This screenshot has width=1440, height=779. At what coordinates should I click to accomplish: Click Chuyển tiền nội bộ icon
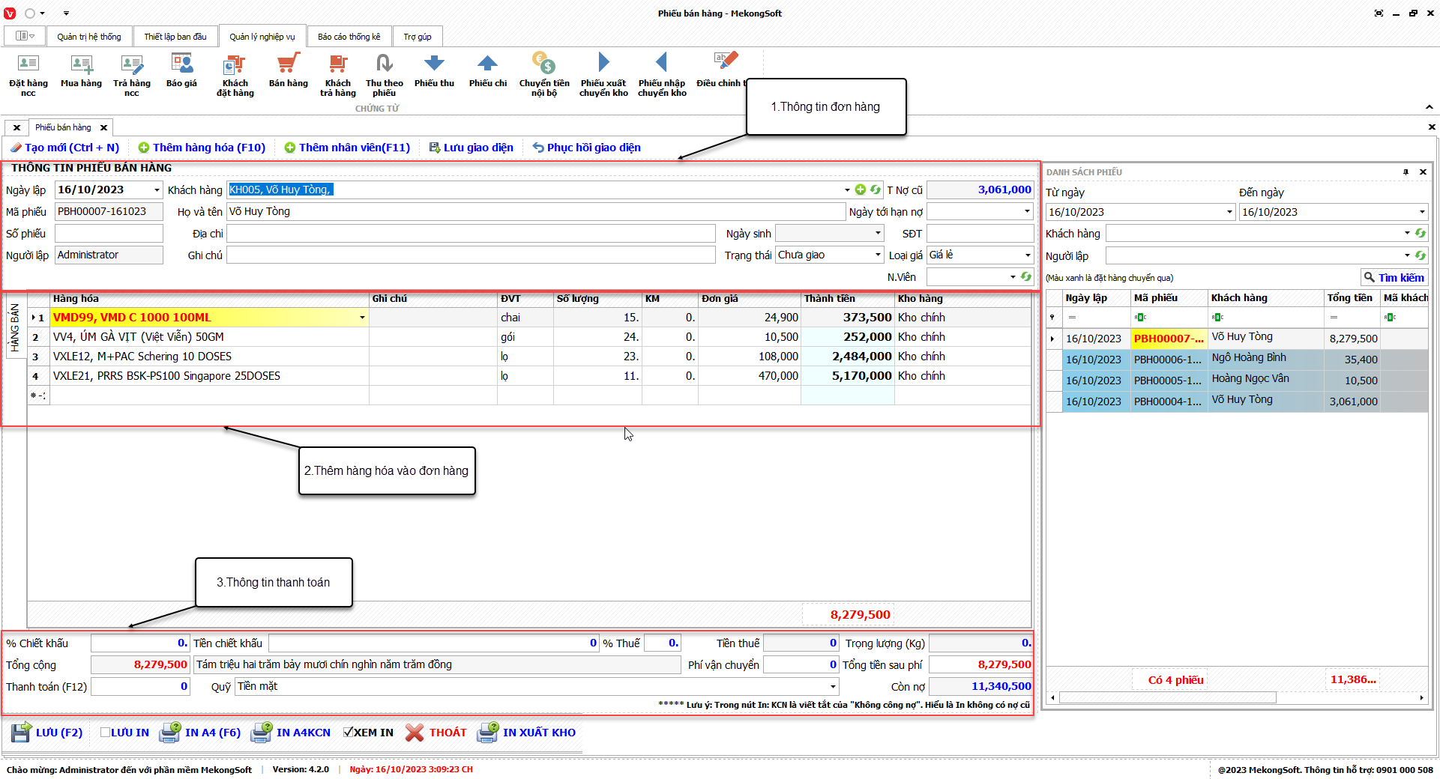coord(543,64)
